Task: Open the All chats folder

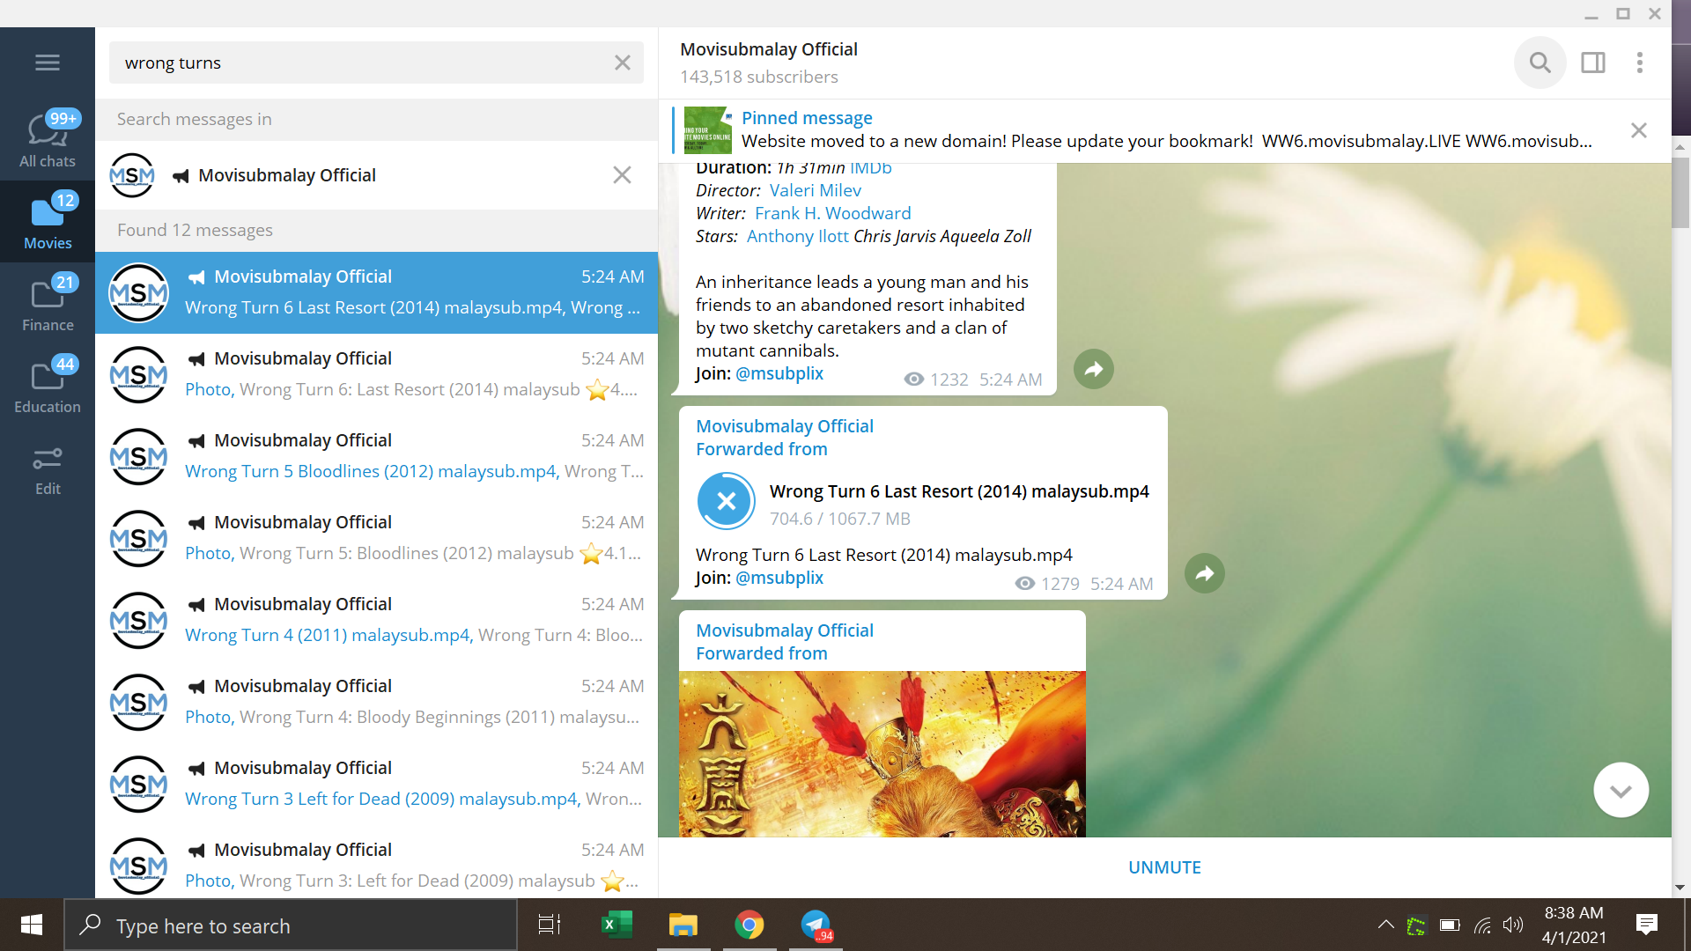Action: tap(48, 139)
